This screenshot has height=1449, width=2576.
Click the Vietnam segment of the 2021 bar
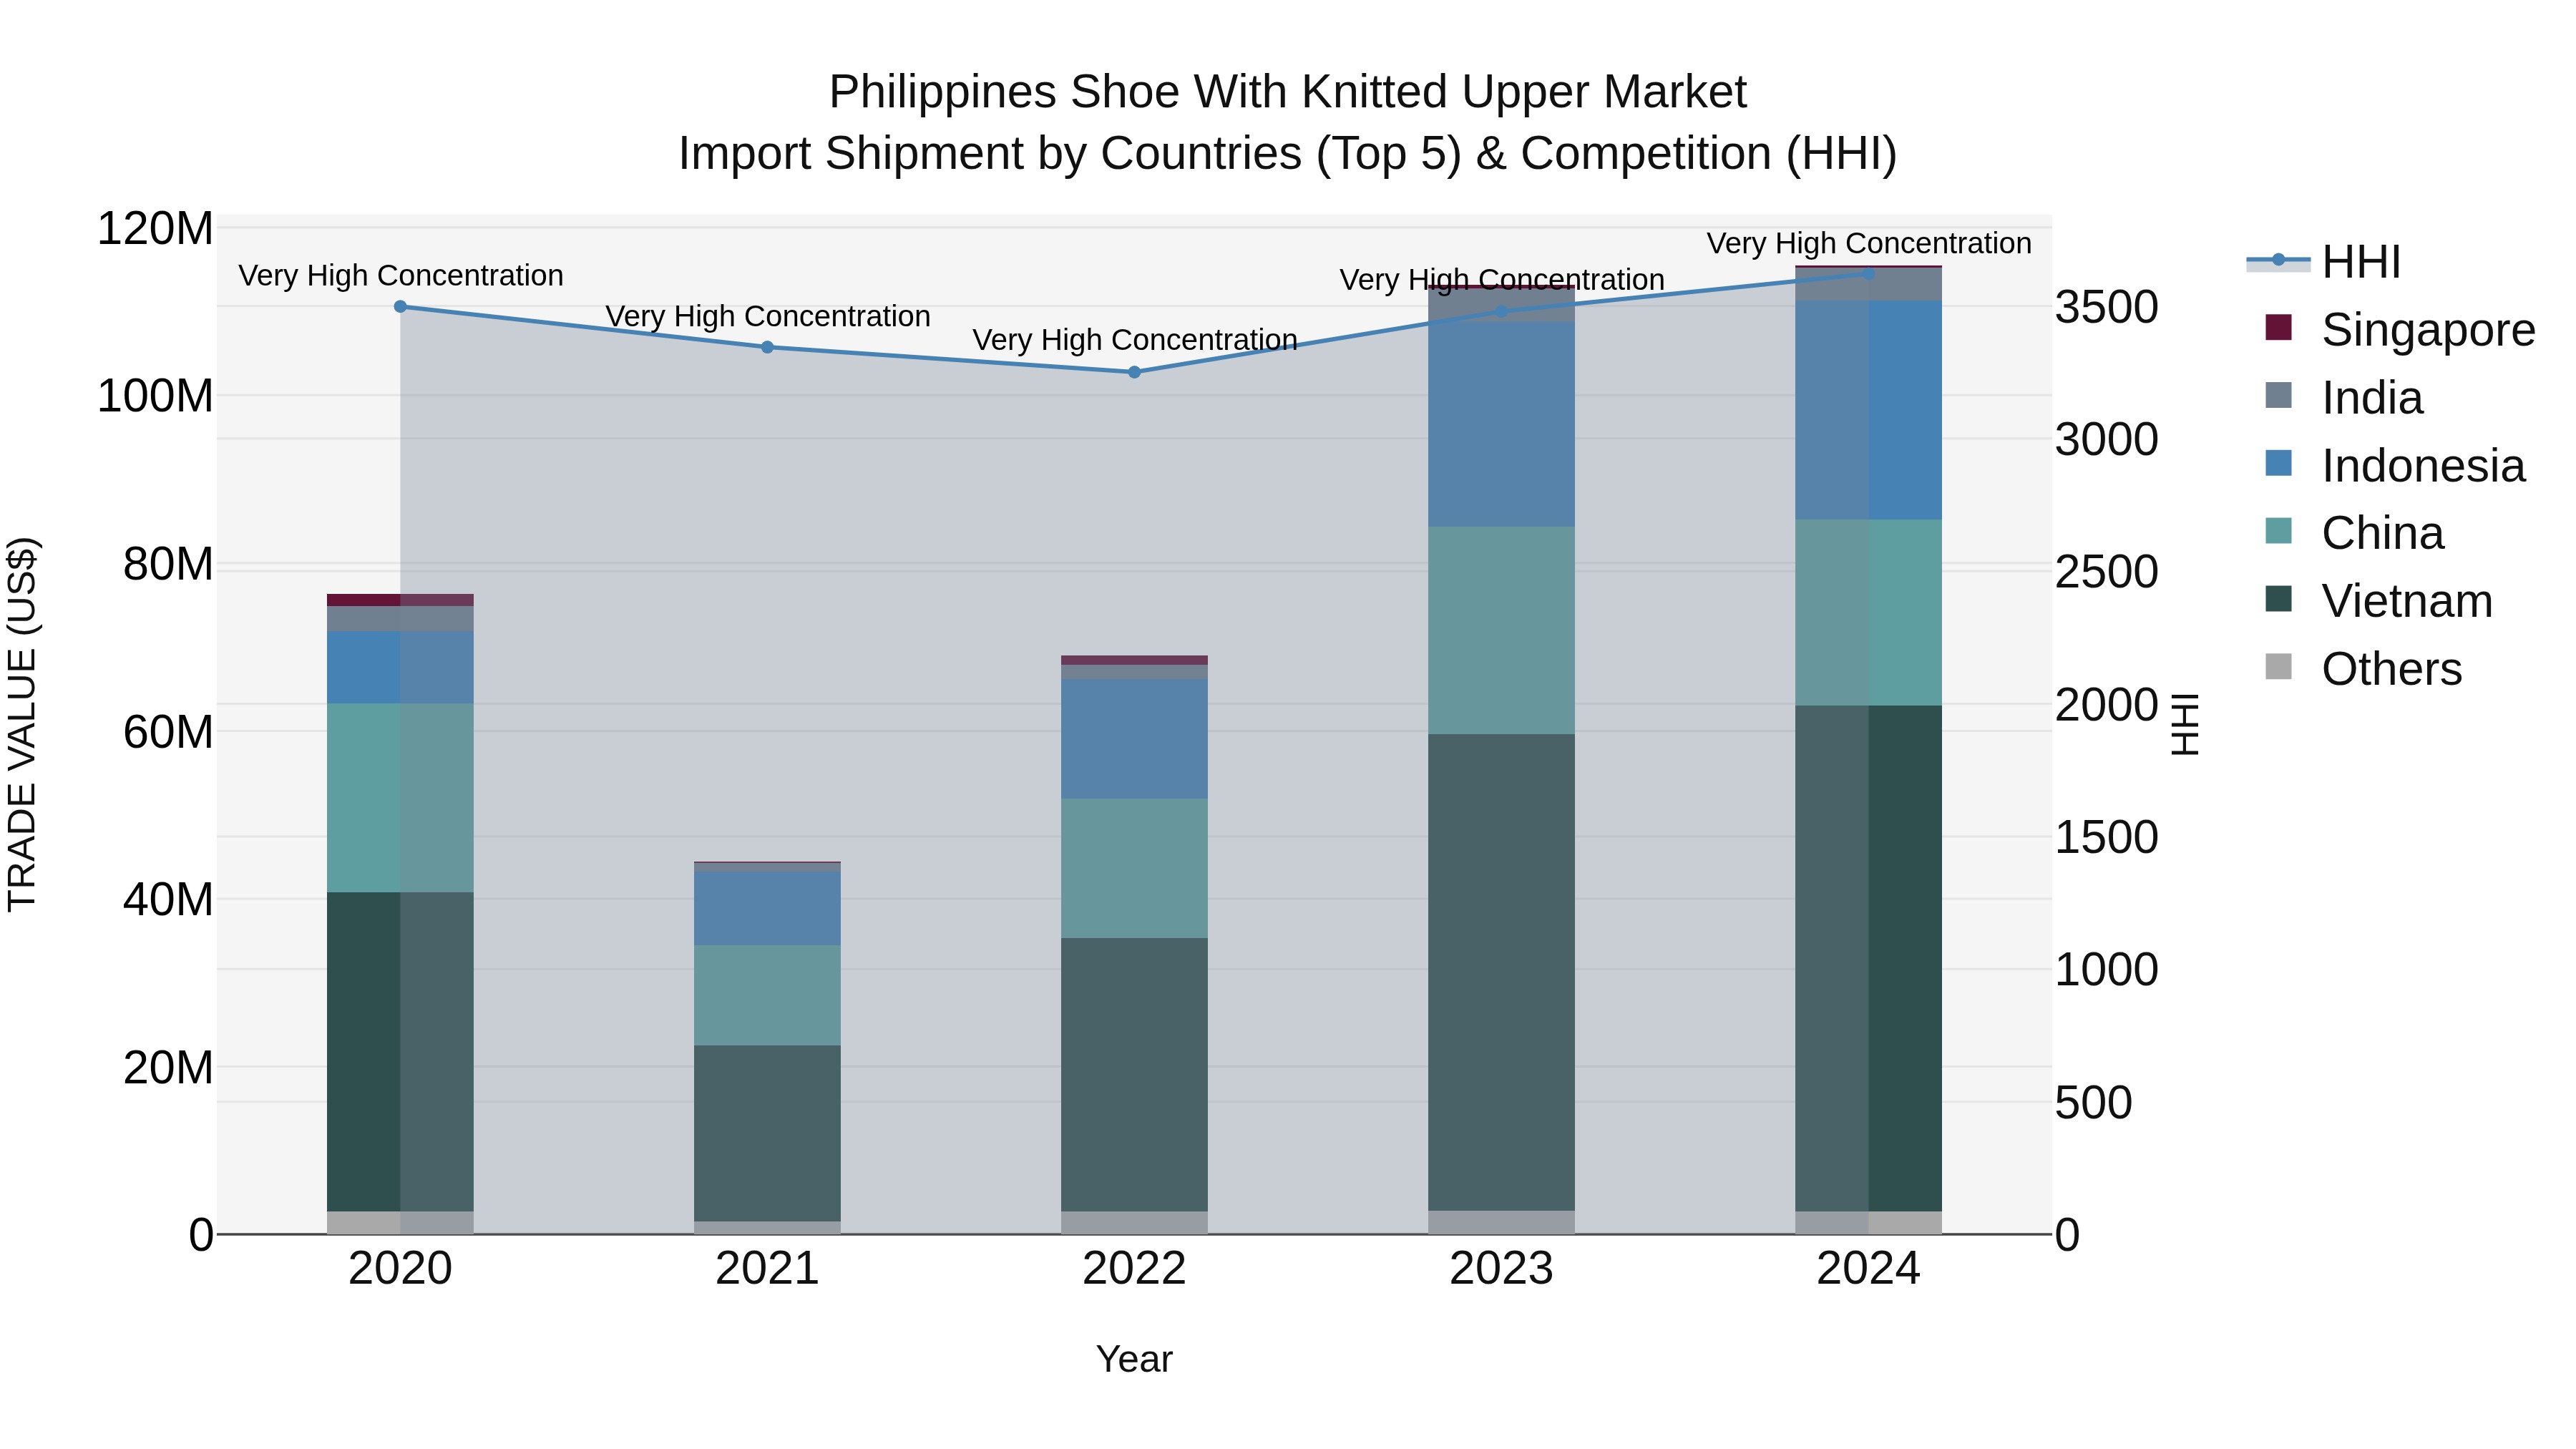click(x=767, y=1133)
